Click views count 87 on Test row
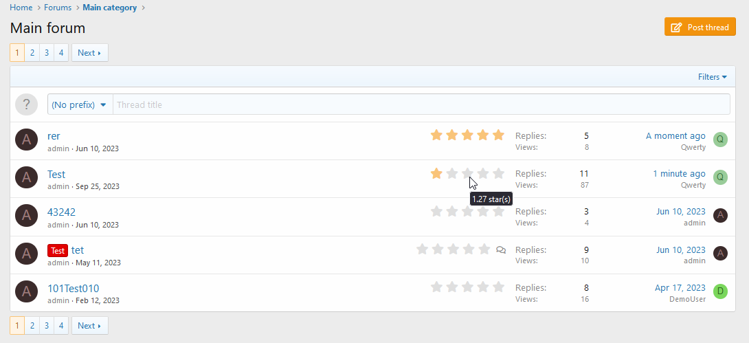 [585, 185]
